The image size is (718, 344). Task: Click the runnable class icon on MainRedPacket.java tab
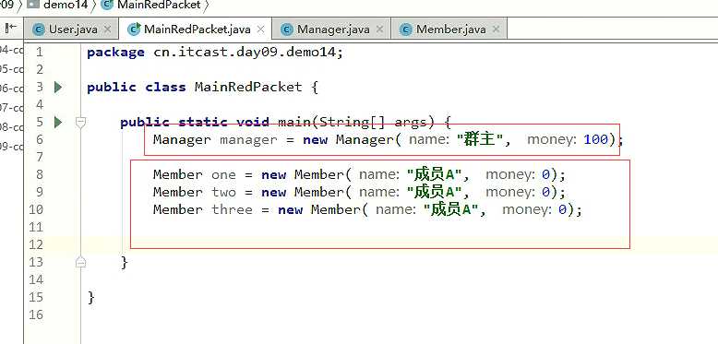click(x=134, y=30)
